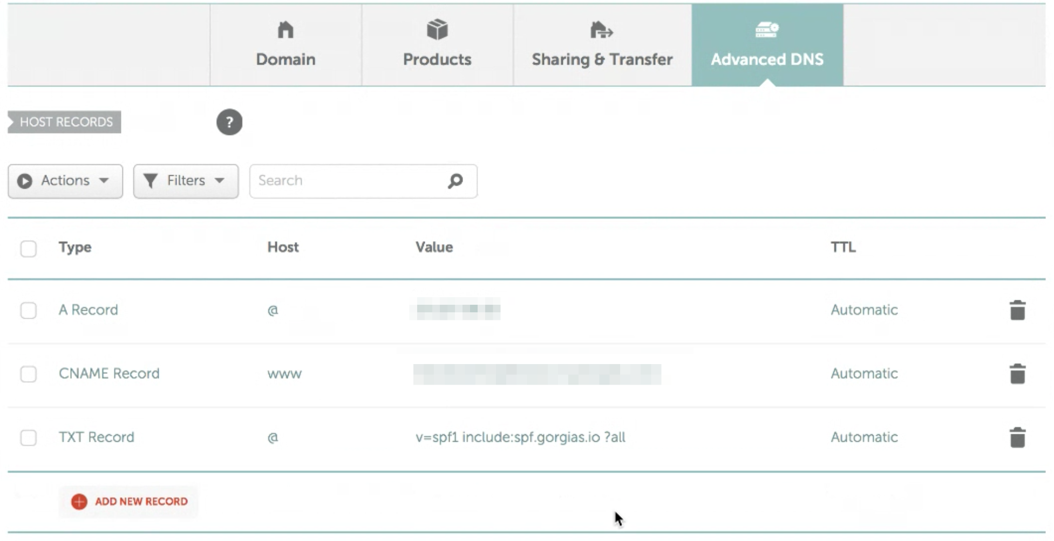Open the Actions dropdown
Screen dimensions: 1054x541
tap(65, 181)
